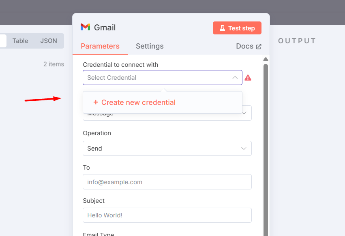The image size is (345, 236).
Task: Switch to the Parameters tab
Action: point(100,46)
